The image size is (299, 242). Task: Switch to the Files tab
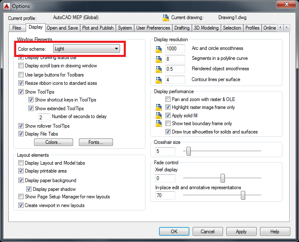[17, 28]
